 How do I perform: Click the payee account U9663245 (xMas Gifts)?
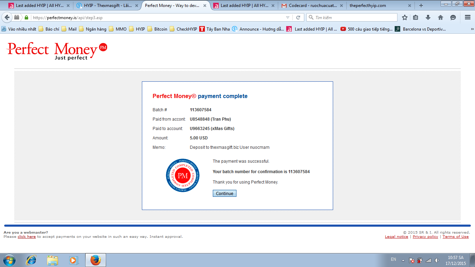point(212,129)
